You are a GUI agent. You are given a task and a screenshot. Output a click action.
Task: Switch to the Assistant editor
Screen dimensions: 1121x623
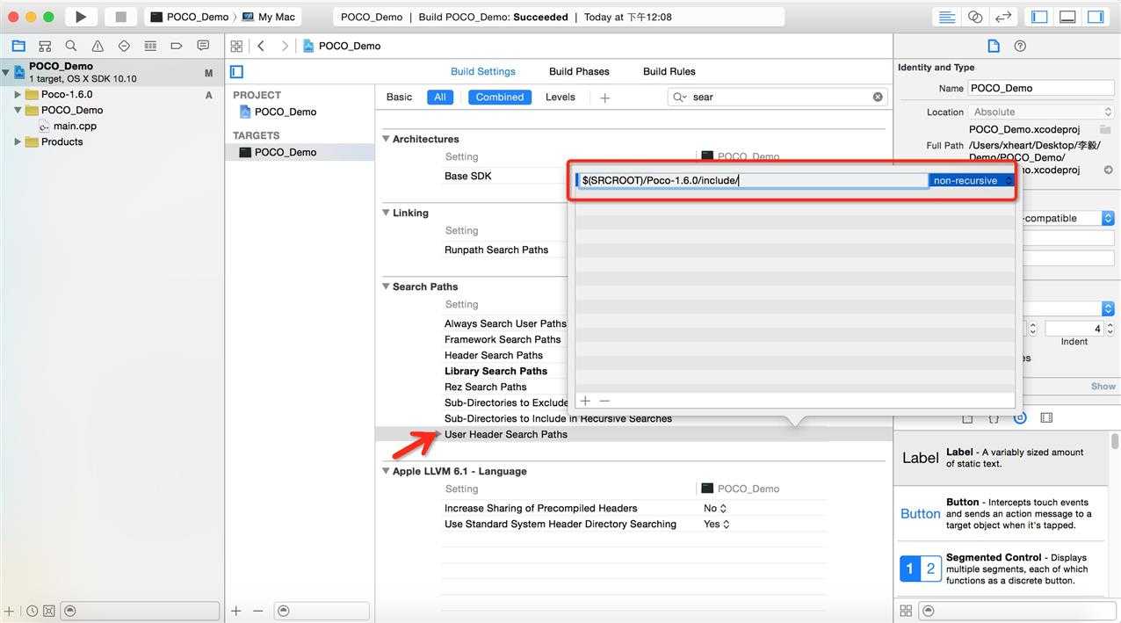coord(975,17)
